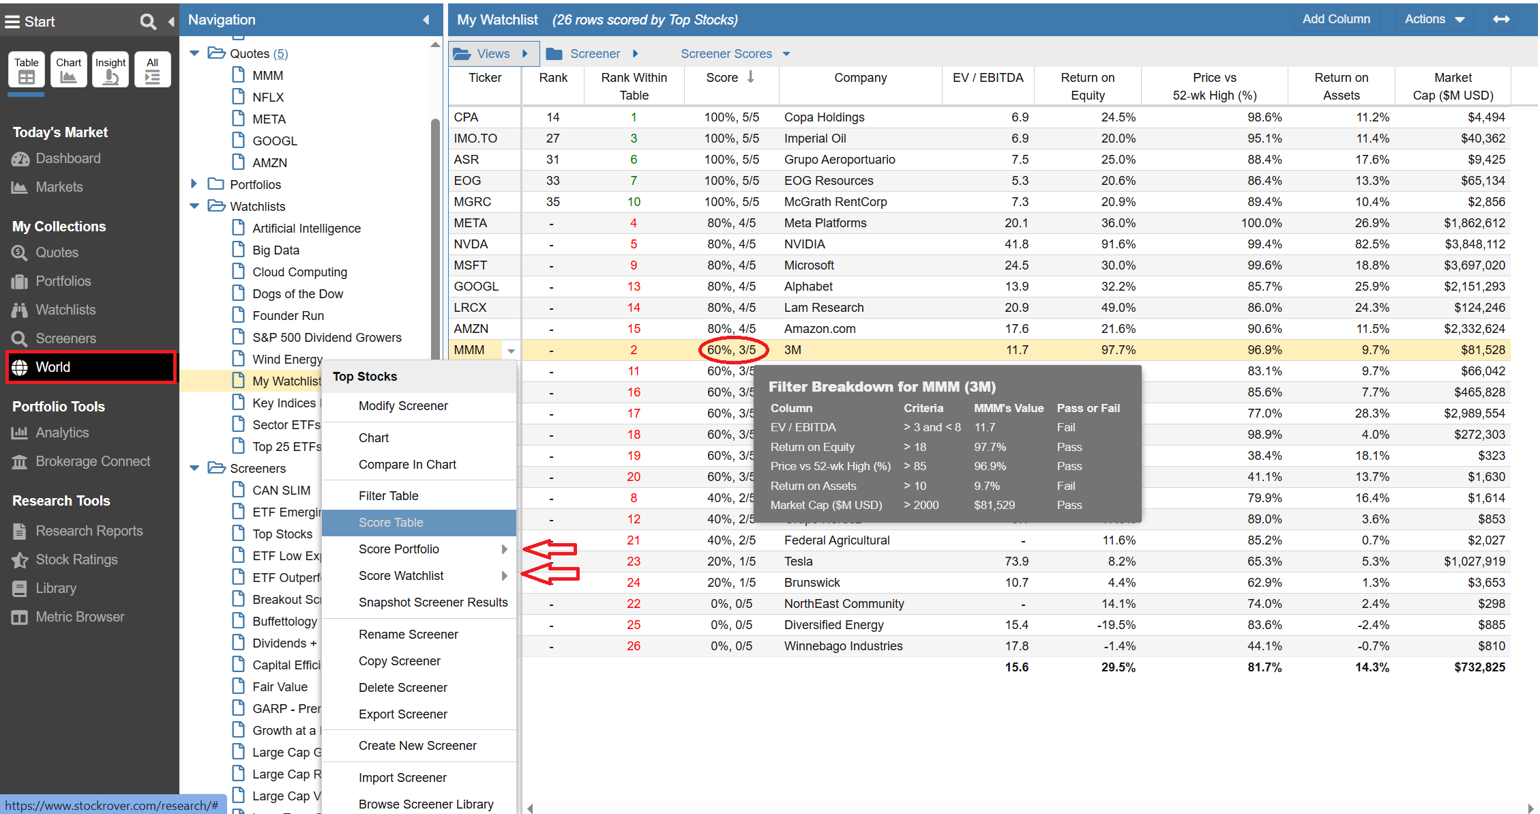Open CAN SLIM screener
This screenshot has height=814, width=1540.
pyautogui.click(x=281, y=490)
